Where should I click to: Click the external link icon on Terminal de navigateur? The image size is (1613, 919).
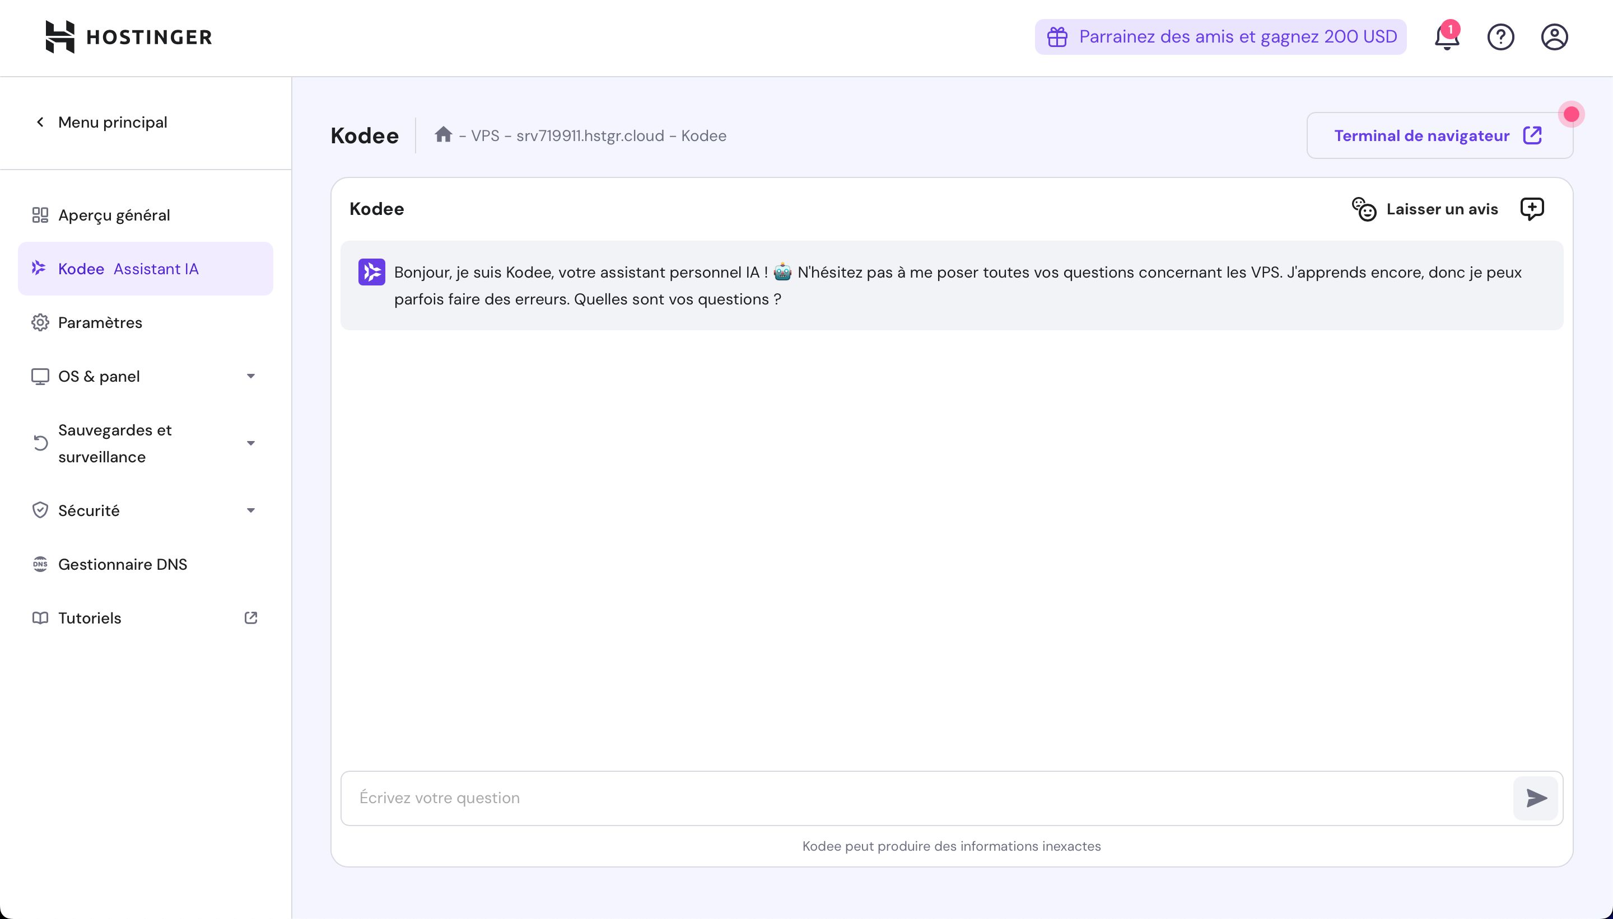point(1533,135)
